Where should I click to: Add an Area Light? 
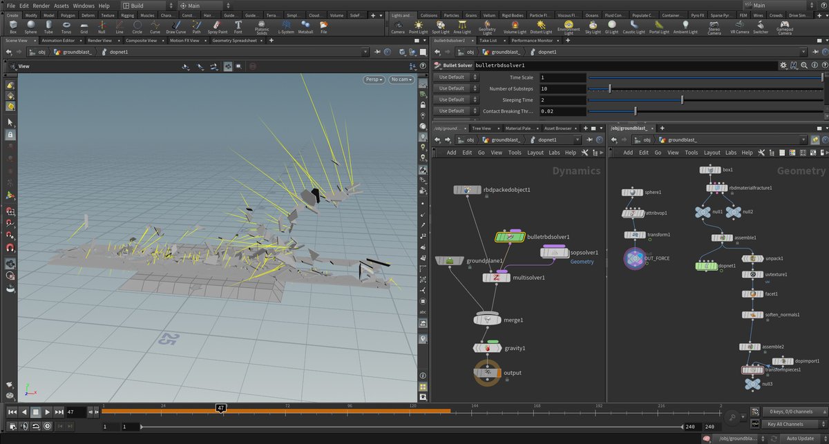[x=461, y=26]
